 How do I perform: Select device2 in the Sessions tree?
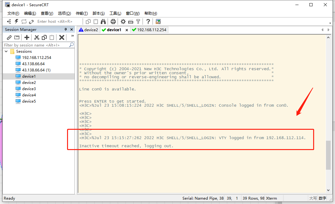[x=29, y=82]
